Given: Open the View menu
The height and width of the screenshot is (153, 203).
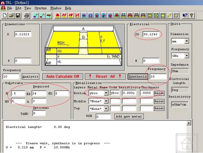Looking at the screenshot, I should (28, 8).
